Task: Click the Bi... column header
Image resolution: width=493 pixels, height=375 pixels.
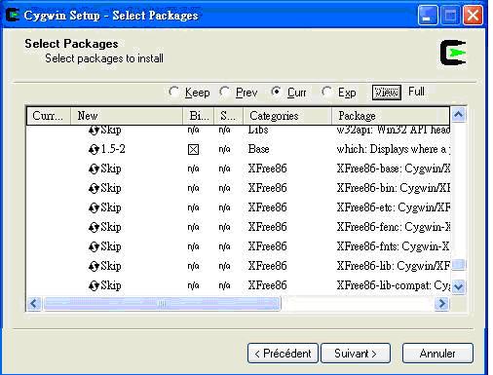Action: click(199, 116)
